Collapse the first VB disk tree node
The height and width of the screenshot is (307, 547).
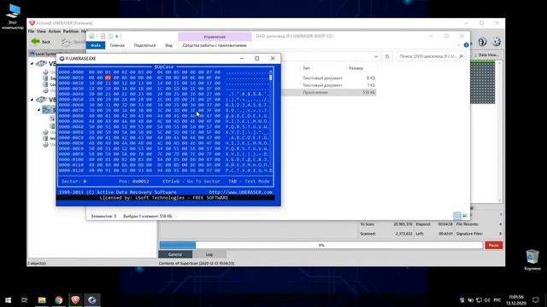click(32, 64)
